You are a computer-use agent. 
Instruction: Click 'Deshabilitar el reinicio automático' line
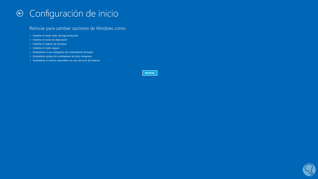66,60
